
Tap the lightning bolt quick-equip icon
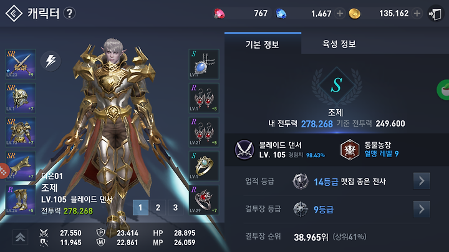tap(51, 61)
